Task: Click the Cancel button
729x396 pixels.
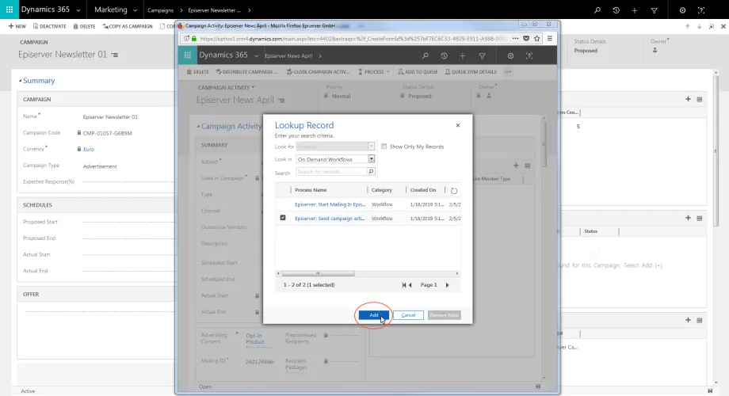Action: pos(408,315)
